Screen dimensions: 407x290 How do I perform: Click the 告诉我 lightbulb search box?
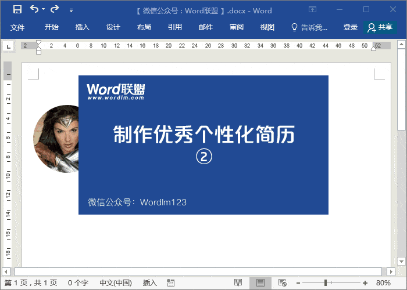(309, 27)
